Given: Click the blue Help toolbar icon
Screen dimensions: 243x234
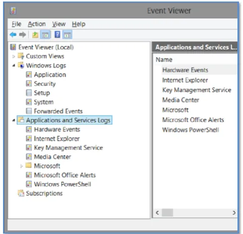Looking at the screenshot, I should pyautogui.click(x=57, y=35).
